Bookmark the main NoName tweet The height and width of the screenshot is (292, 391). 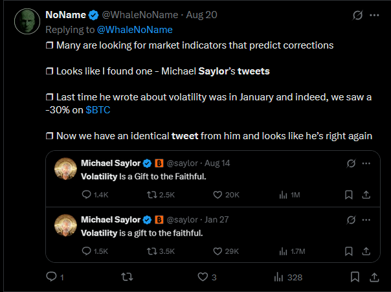coord(355,277)
